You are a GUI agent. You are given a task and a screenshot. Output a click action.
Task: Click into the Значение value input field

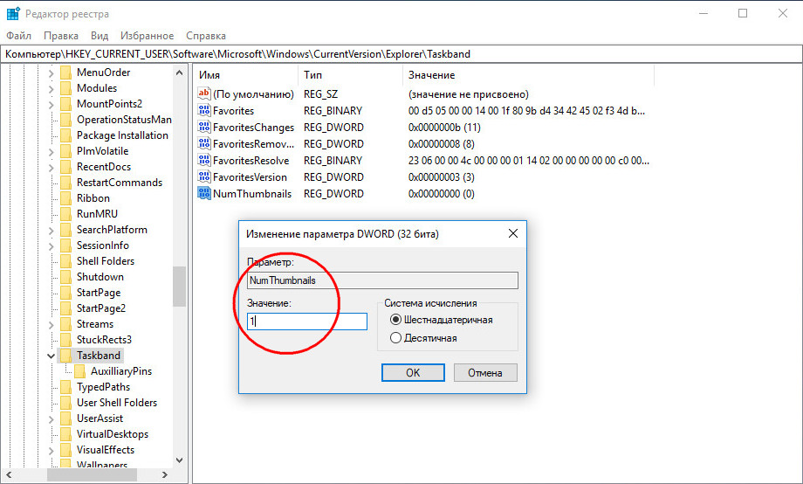click(306, 322)
